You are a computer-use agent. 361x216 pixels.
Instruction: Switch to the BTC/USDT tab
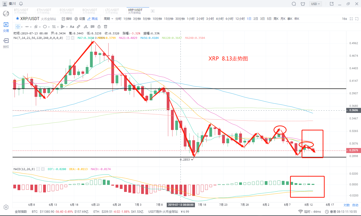pyautogui.click(x=21, y=11)
